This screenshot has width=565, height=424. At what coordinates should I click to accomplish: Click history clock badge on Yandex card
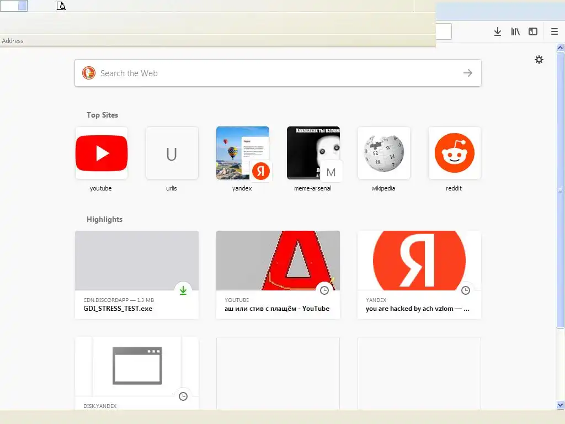(466, 290)
